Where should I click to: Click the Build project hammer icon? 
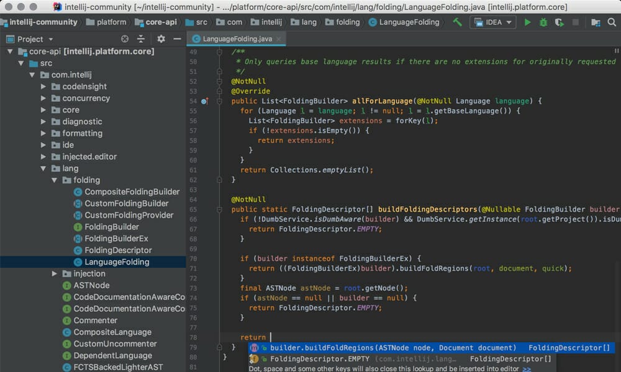coord(458,22)
